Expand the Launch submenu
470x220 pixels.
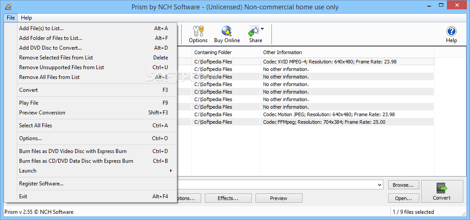[91, 171]
